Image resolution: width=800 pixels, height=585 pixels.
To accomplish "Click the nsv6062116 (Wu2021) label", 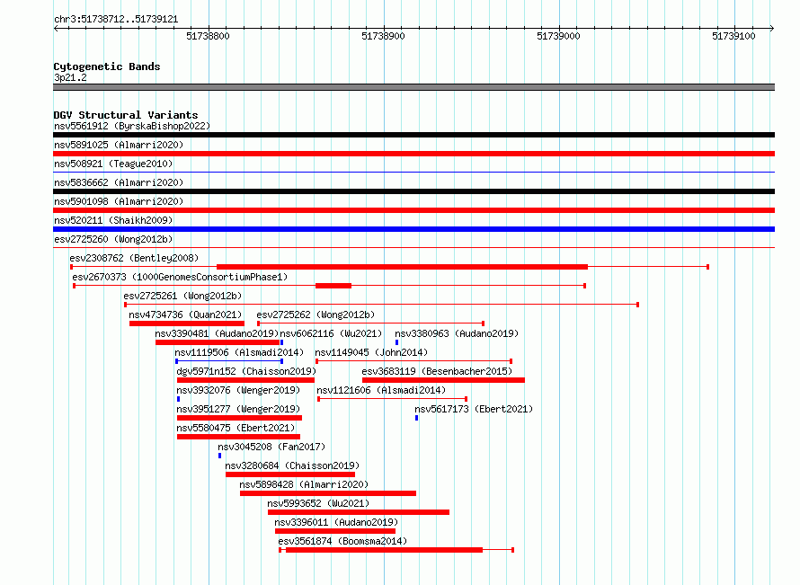I will (331, 333).
